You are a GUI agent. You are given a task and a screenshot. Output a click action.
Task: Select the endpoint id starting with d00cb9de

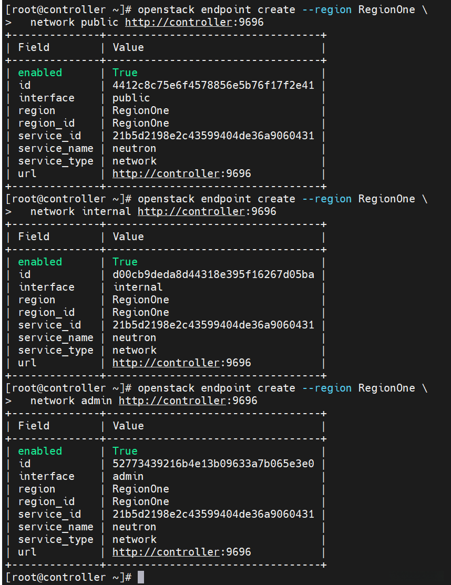(213, 274)
